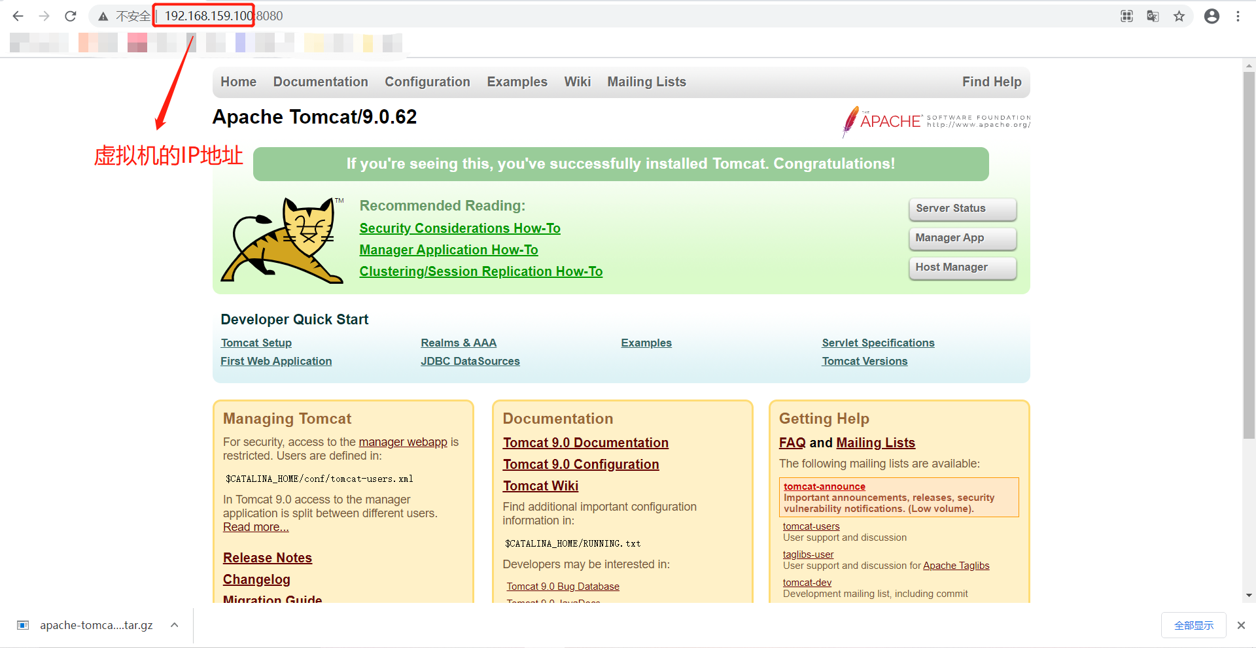1256x648 pixels.
Task: Click the $CATALINA_HOME/conf/tomcat-users.xml path text
Action: pyautogui.click(x=319, y=479)
